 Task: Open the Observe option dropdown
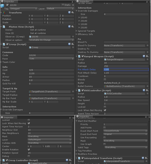50,40
